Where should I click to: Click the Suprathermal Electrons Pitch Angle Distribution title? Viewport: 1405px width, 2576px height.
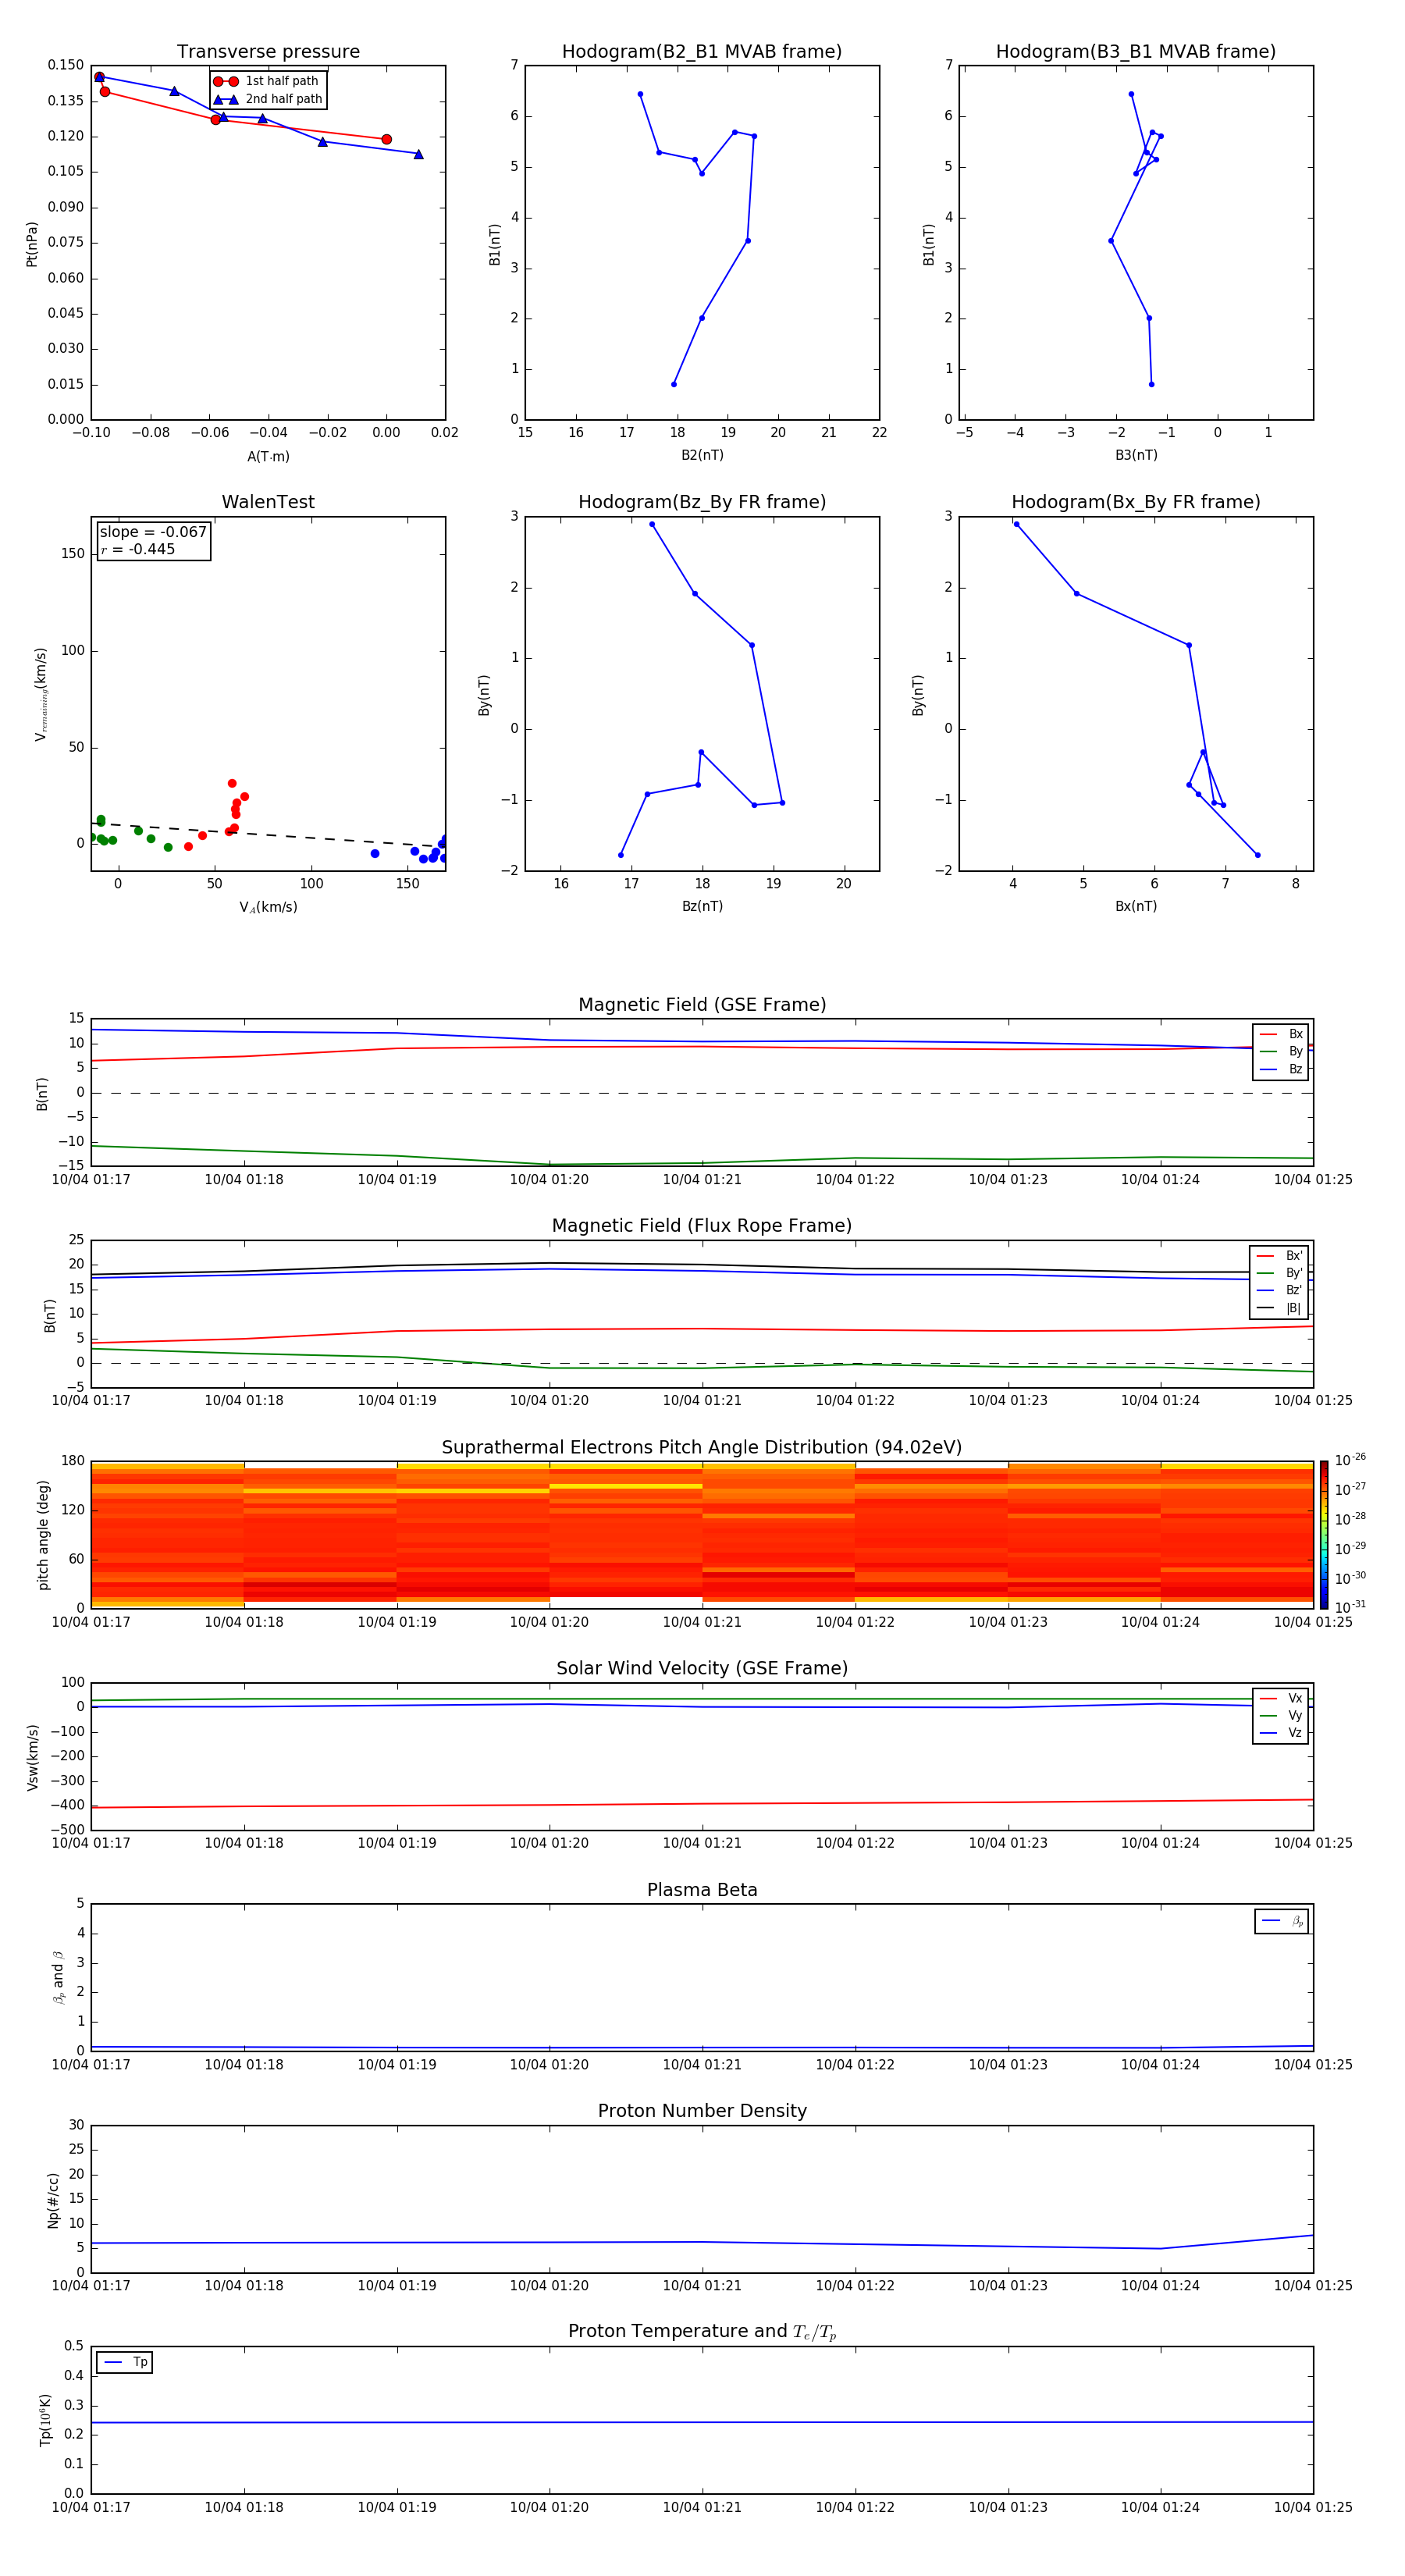[702, 1448]
